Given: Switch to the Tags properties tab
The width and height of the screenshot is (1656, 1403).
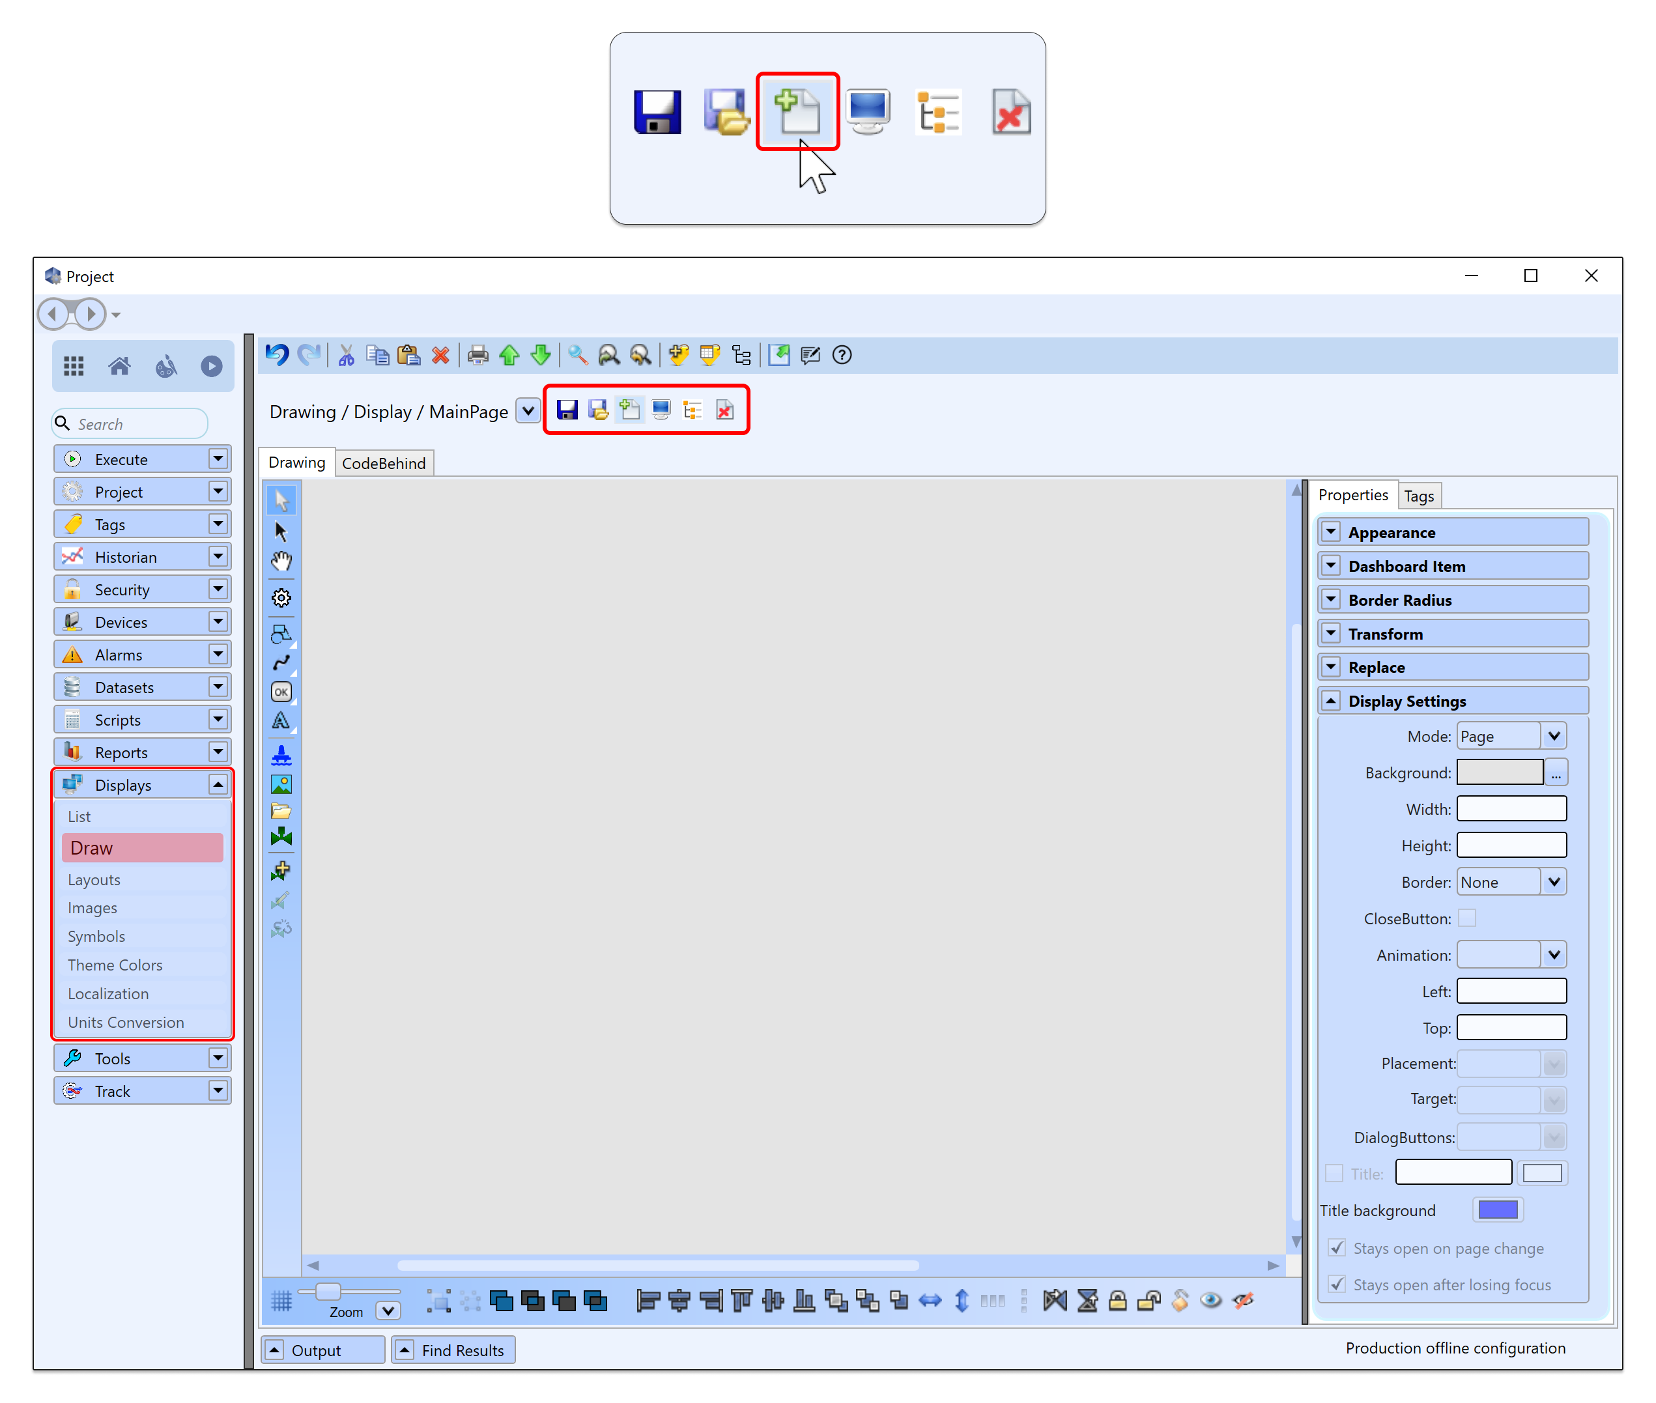Looking at the screenshot, I should tap(1418, 496).
